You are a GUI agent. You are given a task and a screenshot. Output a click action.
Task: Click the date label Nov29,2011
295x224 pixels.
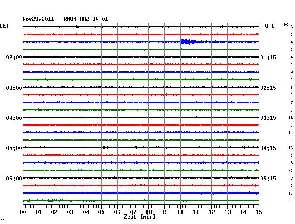click(38, 19)
